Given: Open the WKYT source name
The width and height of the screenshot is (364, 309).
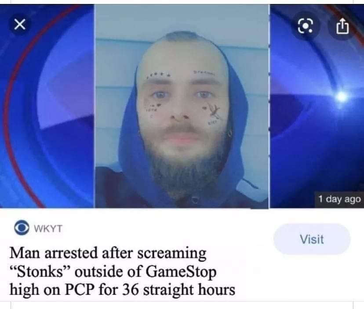Looking at the screenshot, I should tap(48, 229).
